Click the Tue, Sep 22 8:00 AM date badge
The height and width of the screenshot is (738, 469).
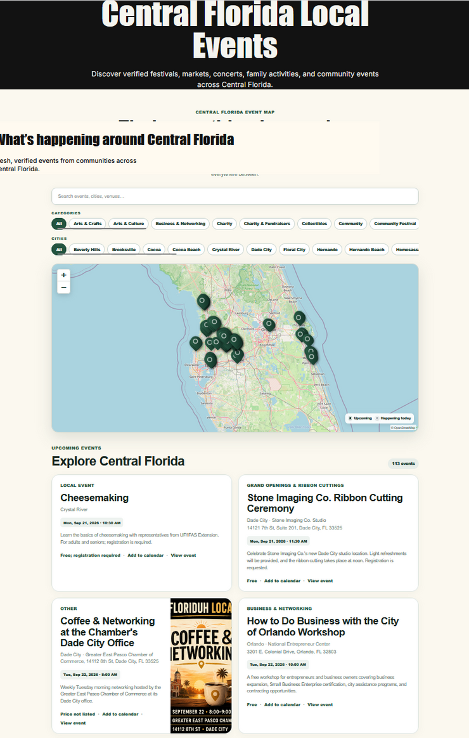pyautogui.click(x=91, y=675)
